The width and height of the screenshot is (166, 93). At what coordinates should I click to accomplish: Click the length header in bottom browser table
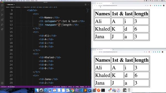142,60
